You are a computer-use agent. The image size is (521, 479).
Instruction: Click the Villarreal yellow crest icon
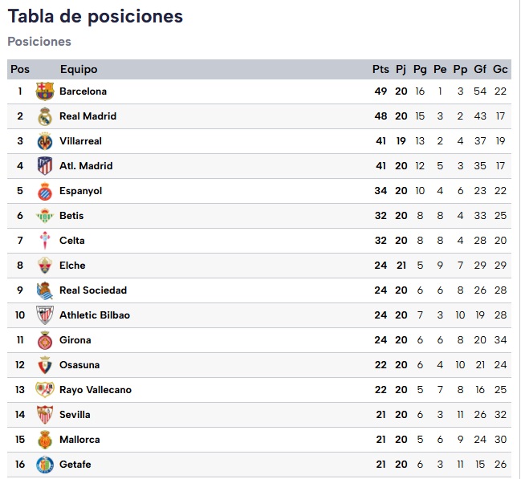point(45,141)
